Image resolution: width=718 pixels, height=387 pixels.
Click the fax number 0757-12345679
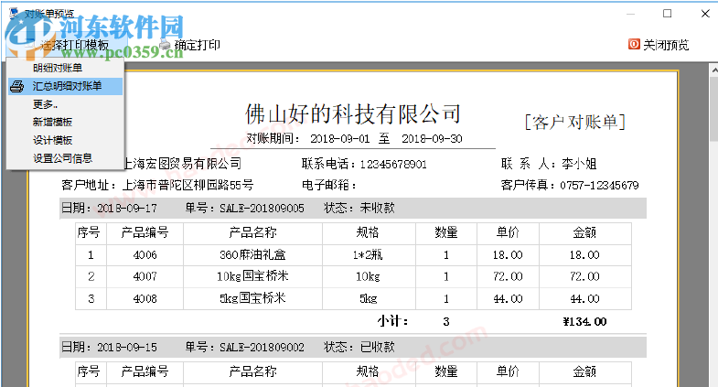pos(599,186)
